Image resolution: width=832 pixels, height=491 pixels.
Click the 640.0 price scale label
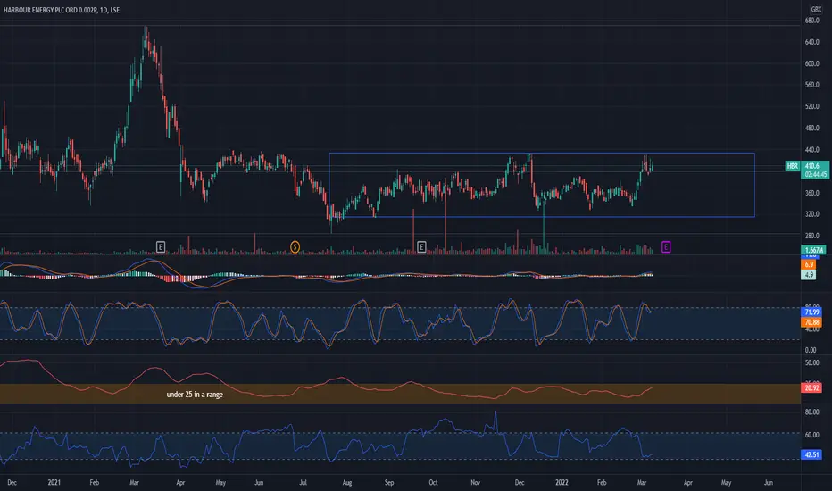pos(812,42)
